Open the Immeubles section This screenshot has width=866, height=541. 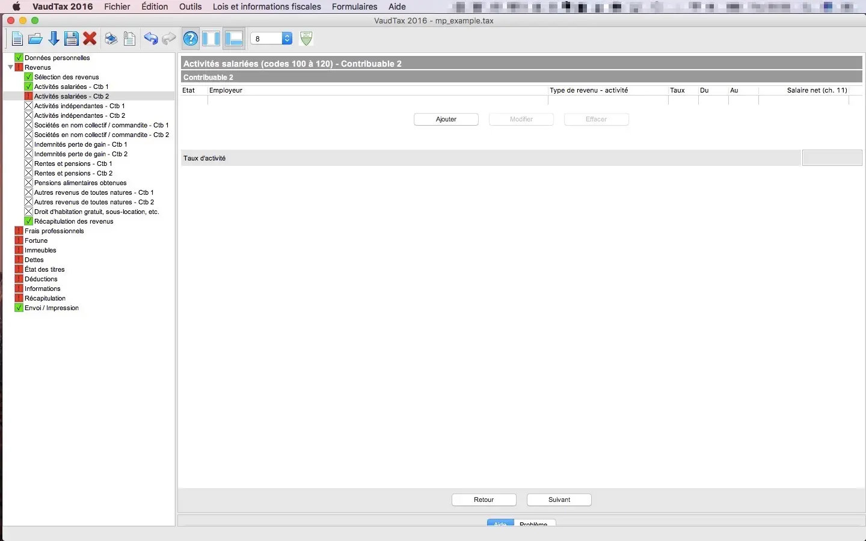tap(40, 250)
